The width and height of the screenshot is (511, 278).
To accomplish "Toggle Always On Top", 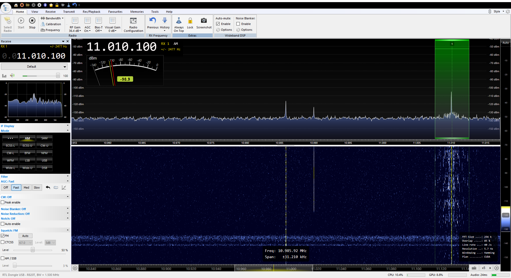I will [179, 25].
